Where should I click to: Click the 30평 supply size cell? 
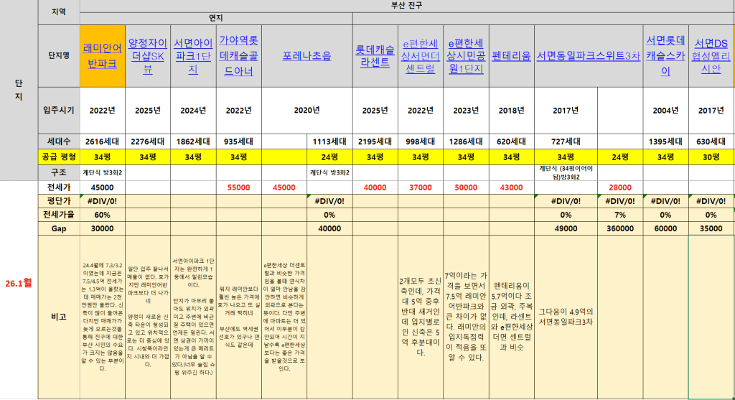(x=711, y=157)
